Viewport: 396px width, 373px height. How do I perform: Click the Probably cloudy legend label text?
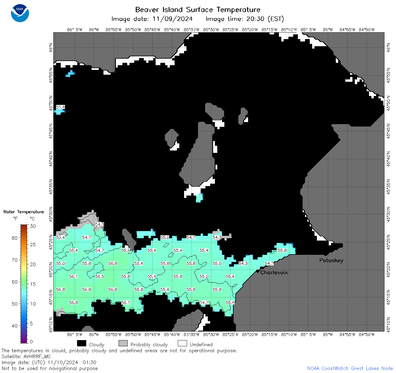pos(149,345)
